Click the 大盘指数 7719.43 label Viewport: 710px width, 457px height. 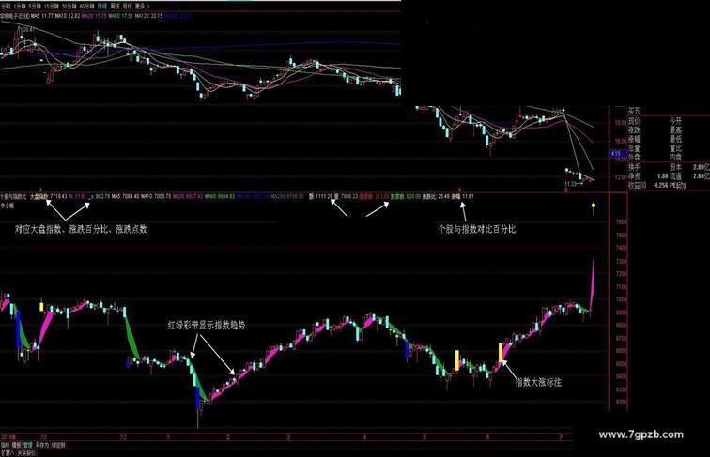49,197
